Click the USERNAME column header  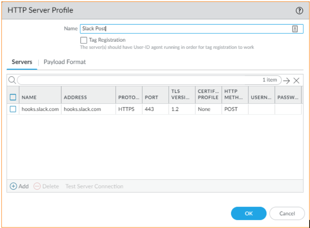pyautogui.click(x=261, y=95)
